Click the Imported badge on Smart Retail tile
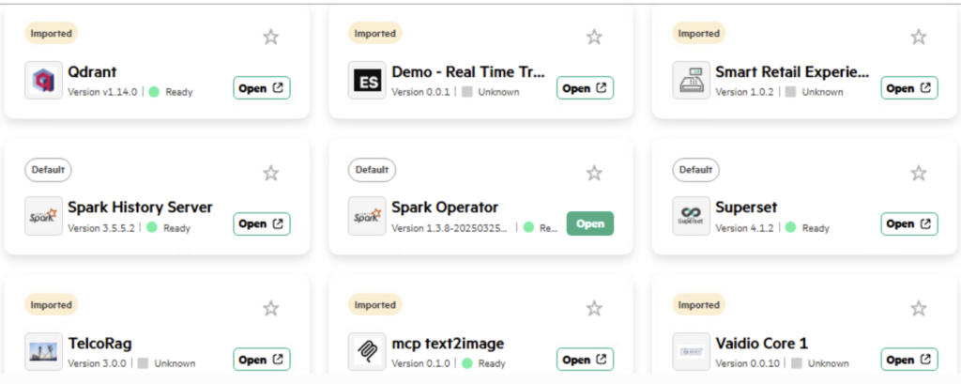961x384 pixels. pyautogui.click(x=698, y=33)
